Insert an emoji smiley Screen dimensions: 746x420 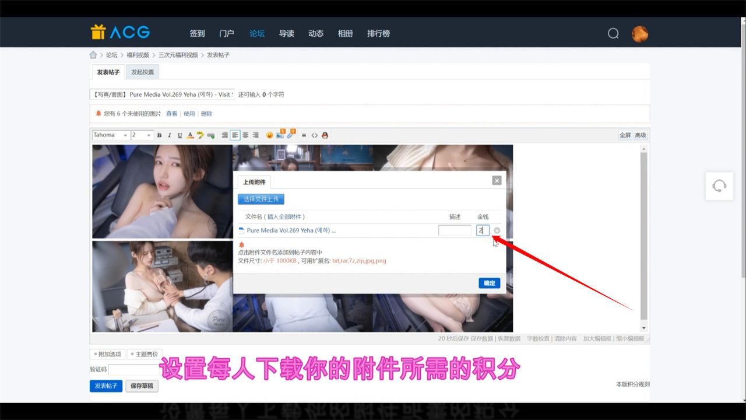click(x=269, y=135)
